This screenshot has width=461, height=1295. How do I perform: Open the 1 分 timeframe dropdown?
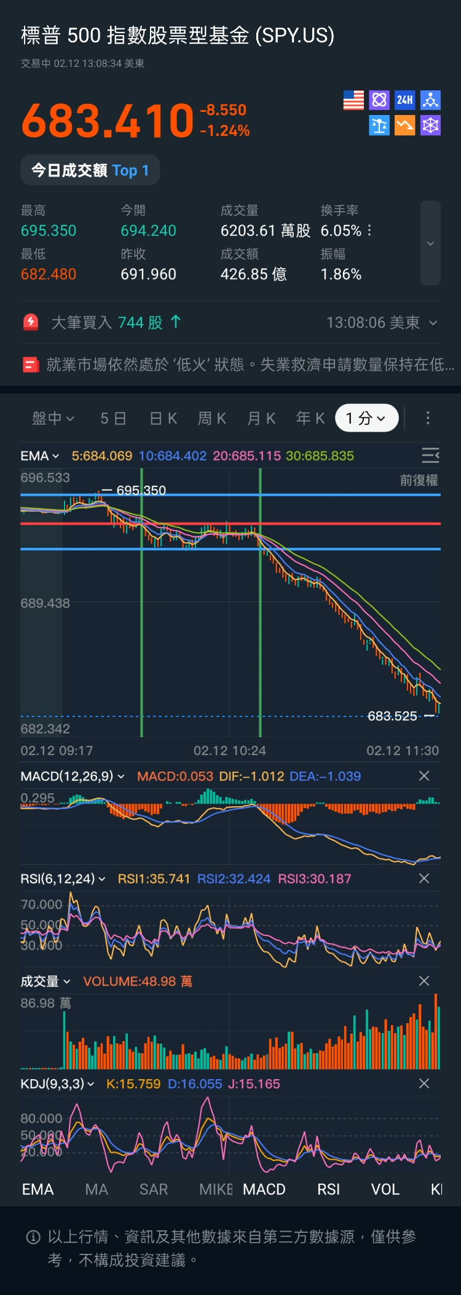[x=366, y=418]
